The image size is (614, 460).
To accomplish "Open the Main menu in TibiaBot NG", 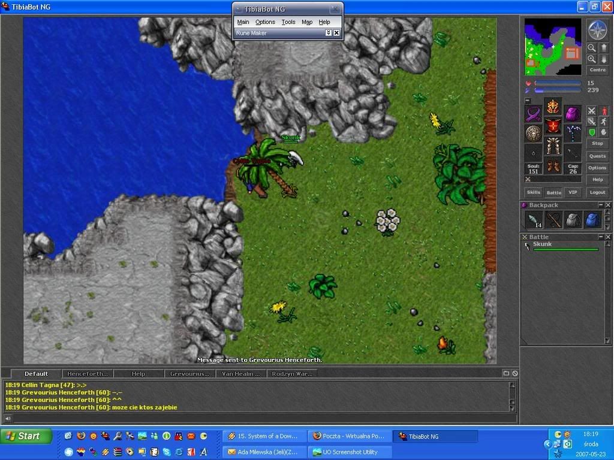I will pyautogui.click(x=243, y=22).
